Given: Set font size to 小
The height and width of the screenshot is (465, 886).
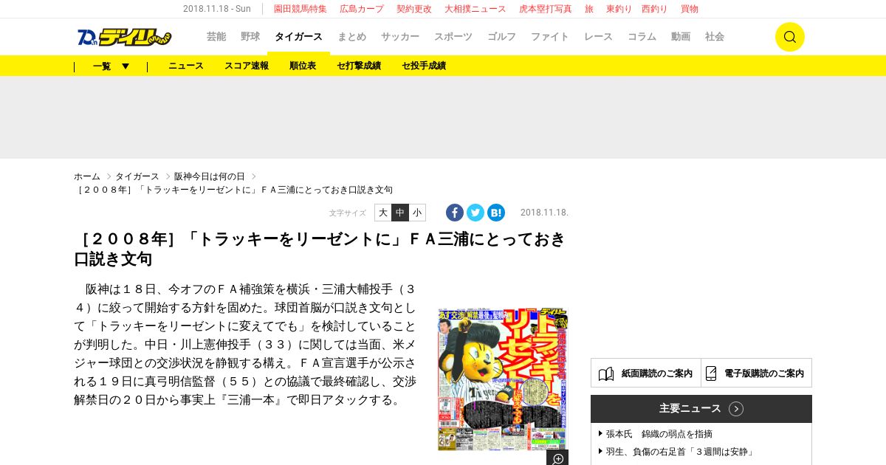Looking at the screenshot, I should [417, 213].
